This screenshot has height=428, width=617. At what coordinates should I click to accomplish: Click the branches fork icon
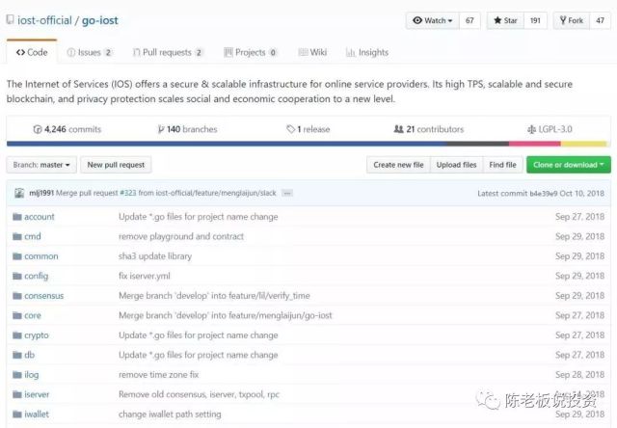161,129
